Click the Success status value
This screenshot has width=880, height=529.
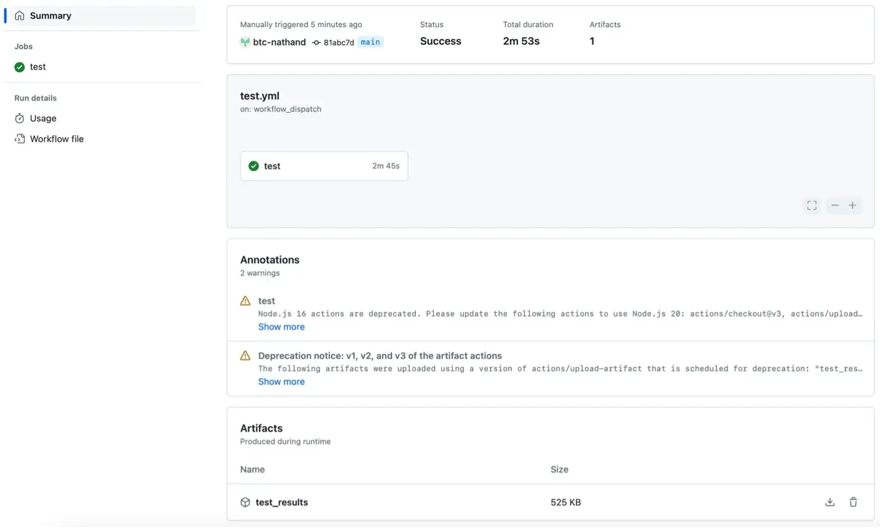pos(441,41)
